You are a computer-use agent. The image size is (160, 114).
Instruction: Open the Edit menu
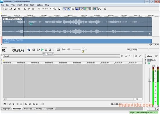[8, 5]
